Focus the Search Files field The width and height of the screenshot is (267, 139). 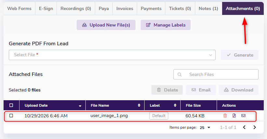coord(216,74)
